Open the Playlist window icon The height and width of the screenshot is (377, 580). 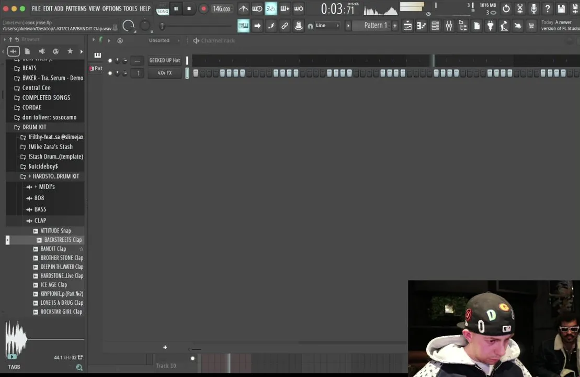(407, 26)
